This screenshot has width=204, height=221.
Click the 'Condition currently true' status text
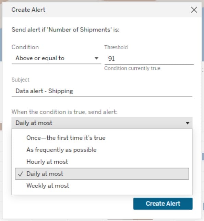point(132,69)
